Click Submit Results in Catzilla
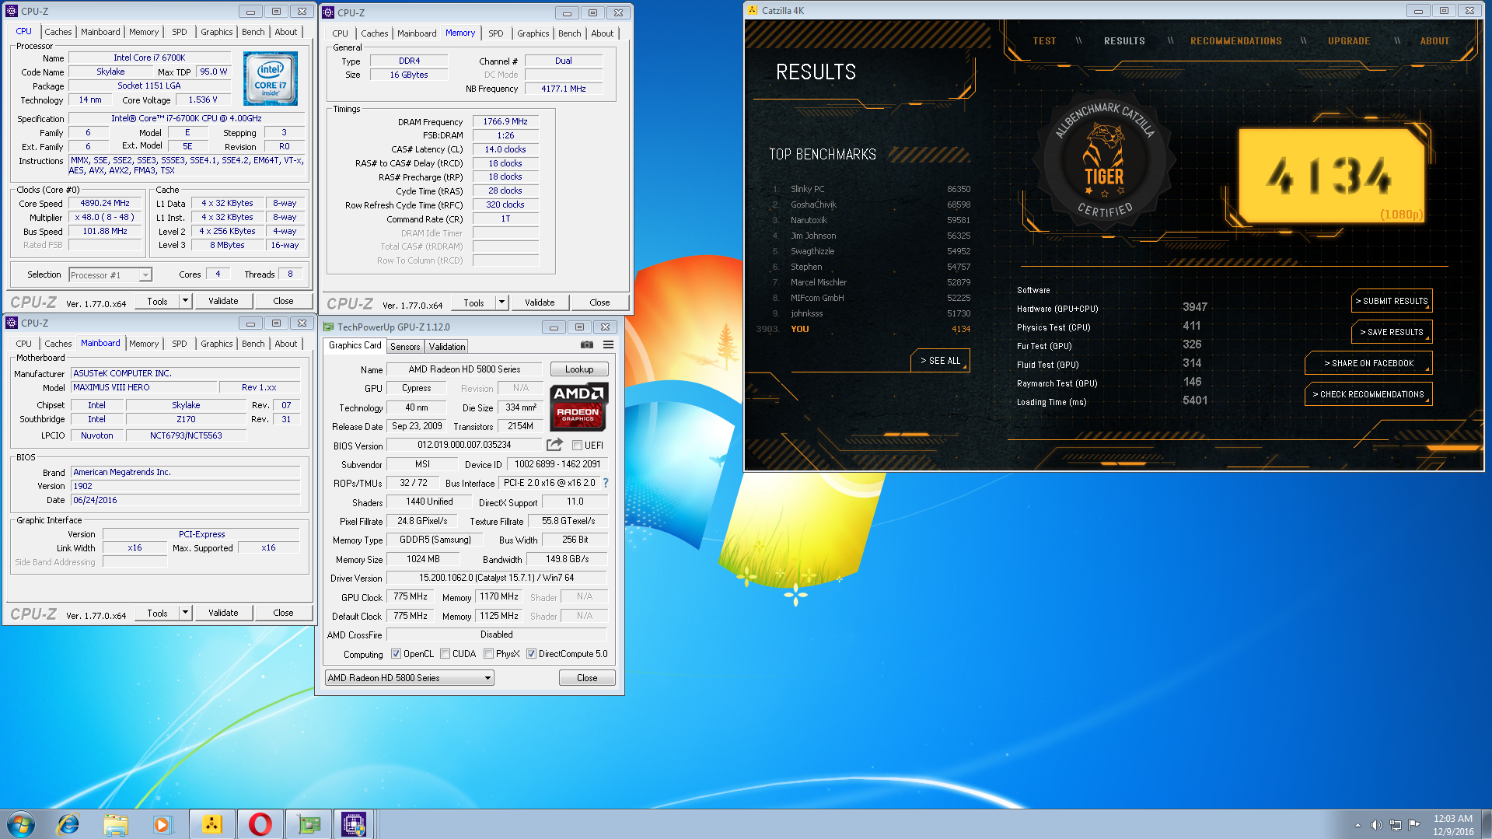 click(1391, 301)
